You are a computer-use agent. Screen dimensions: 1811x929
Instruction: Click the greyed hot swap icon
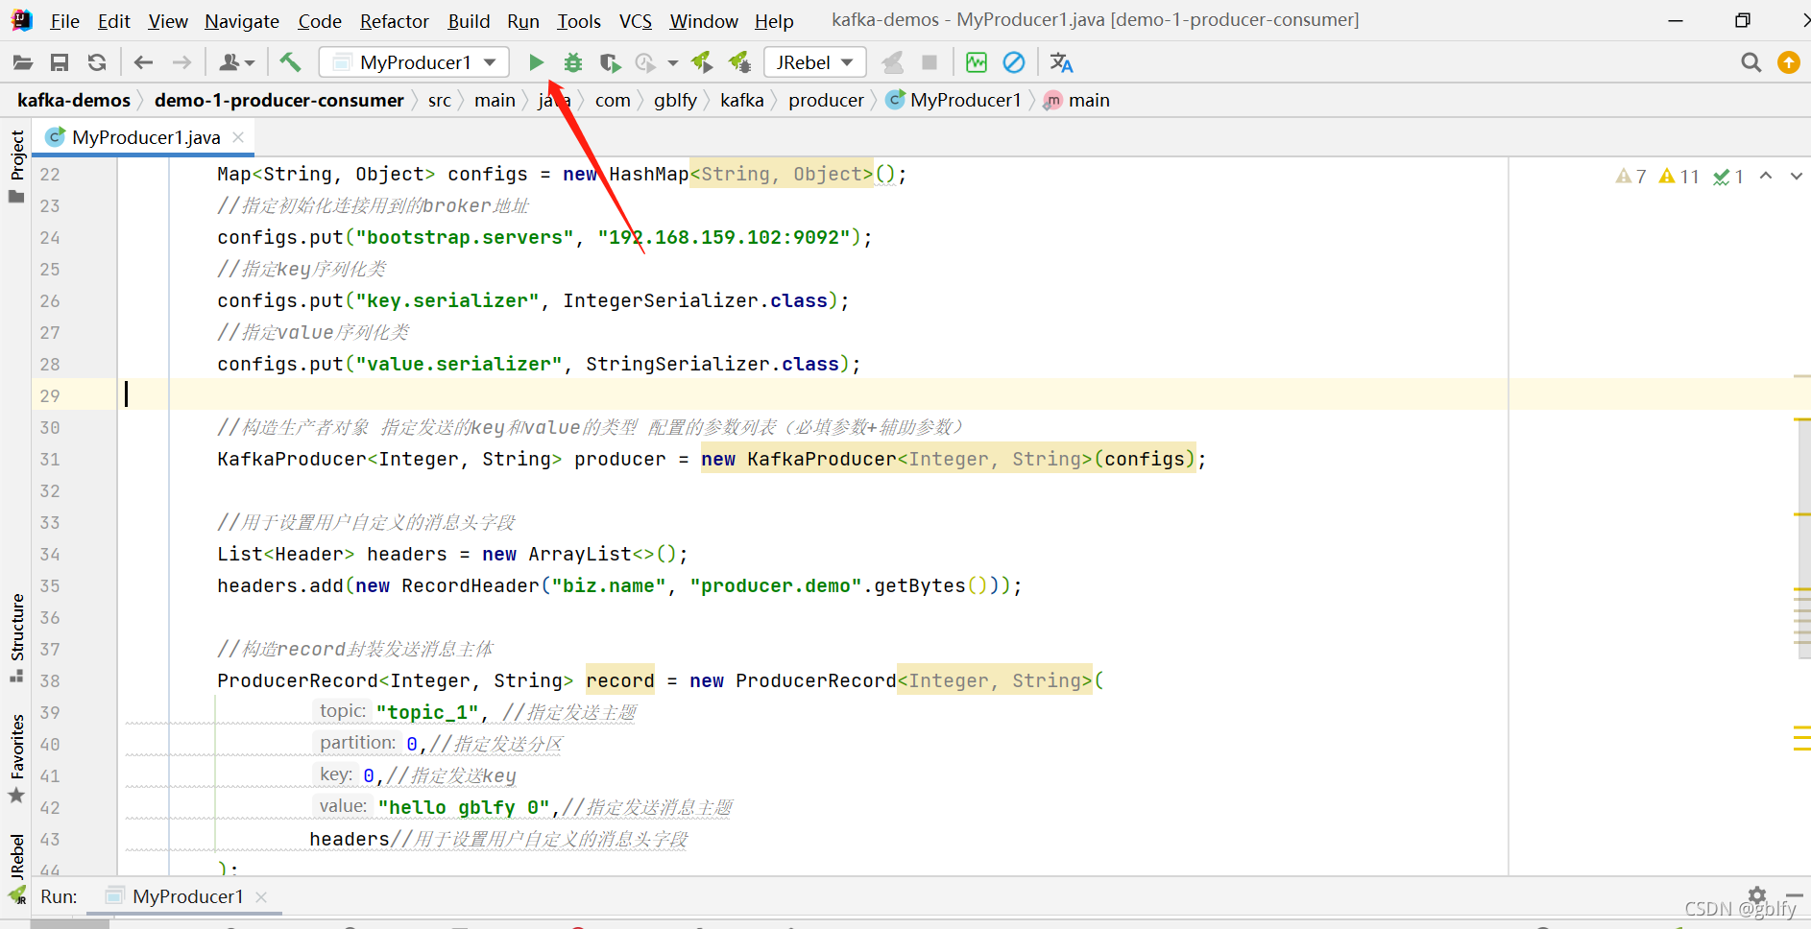[892, 62]
